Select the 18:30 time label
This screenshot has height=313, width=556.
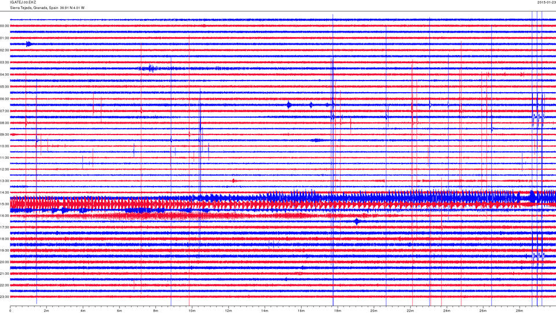[x=5, y=239]
